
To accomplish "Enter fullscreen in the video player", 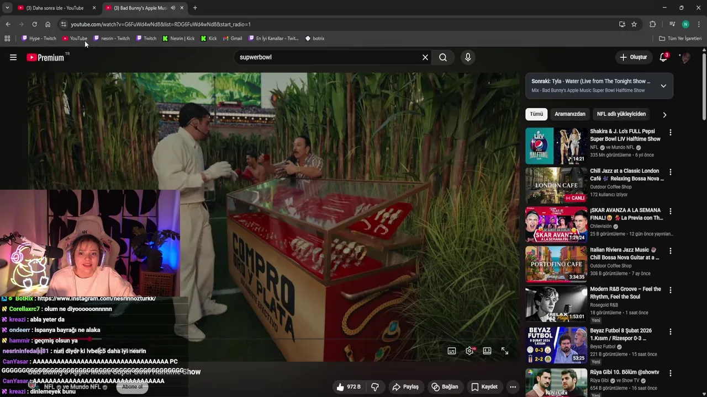I will (505, 351).
